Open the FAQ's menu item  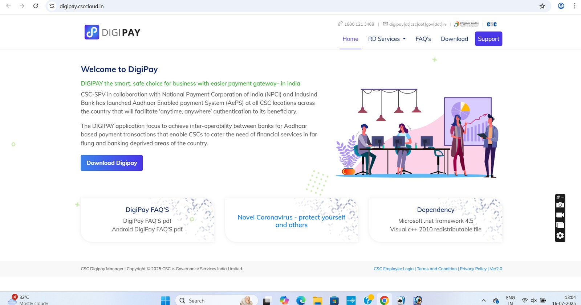point(423,39)
